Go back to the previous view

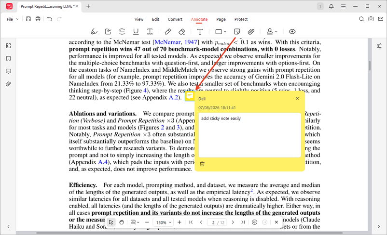pos(254,222)
